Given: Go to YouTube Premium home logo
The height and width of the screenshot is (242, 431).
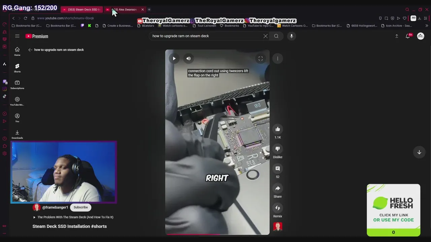Looking at the screenshot, I should tap(37, 36).
